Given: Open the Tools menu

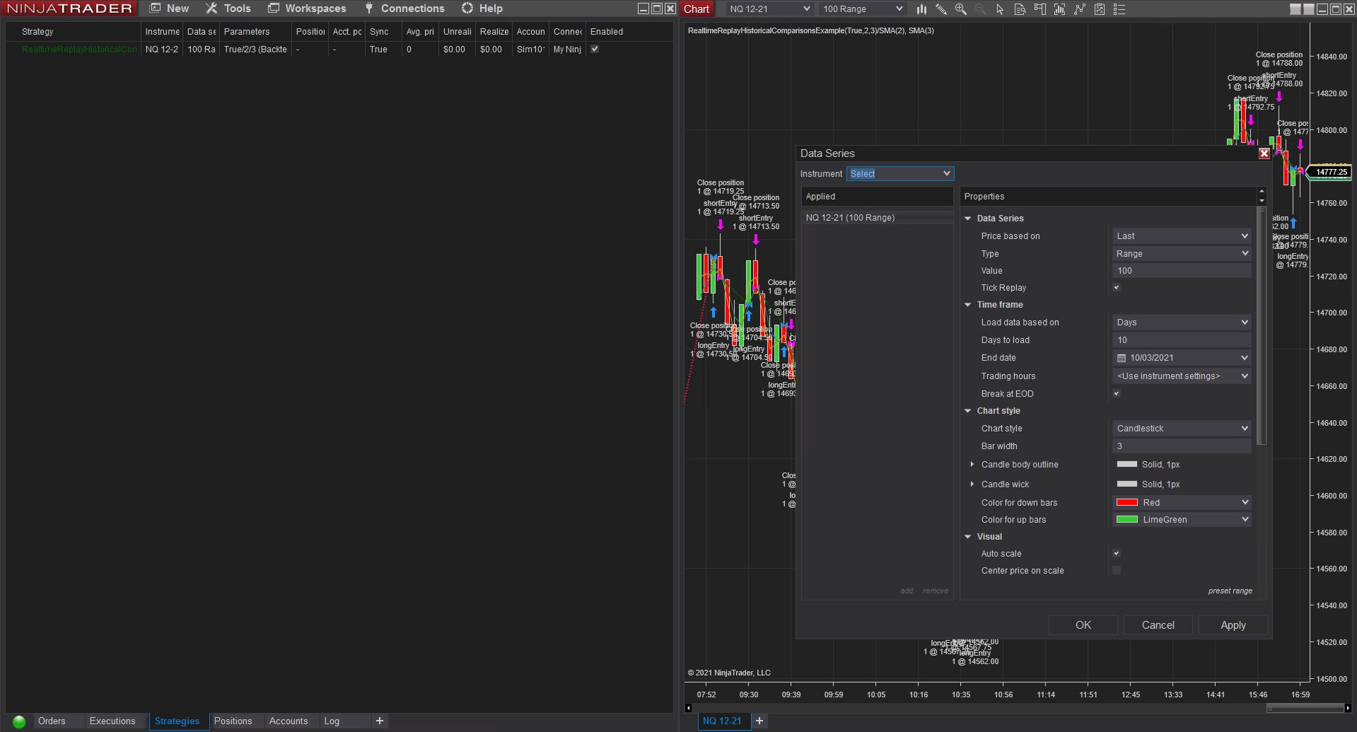Looking at the screenshot, I should (228, 8).
